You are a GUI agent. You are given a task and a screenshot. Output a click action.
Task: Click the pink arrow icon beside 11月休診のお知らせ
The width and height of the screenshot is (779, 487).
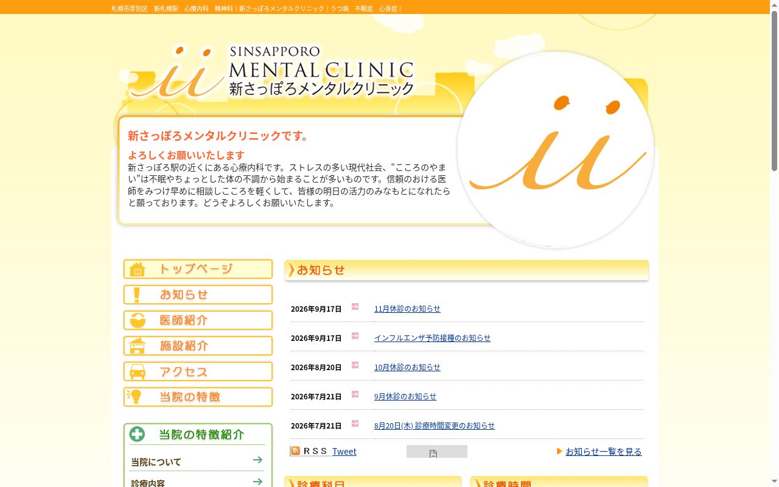pyautogui.click(x=355, y=307)
